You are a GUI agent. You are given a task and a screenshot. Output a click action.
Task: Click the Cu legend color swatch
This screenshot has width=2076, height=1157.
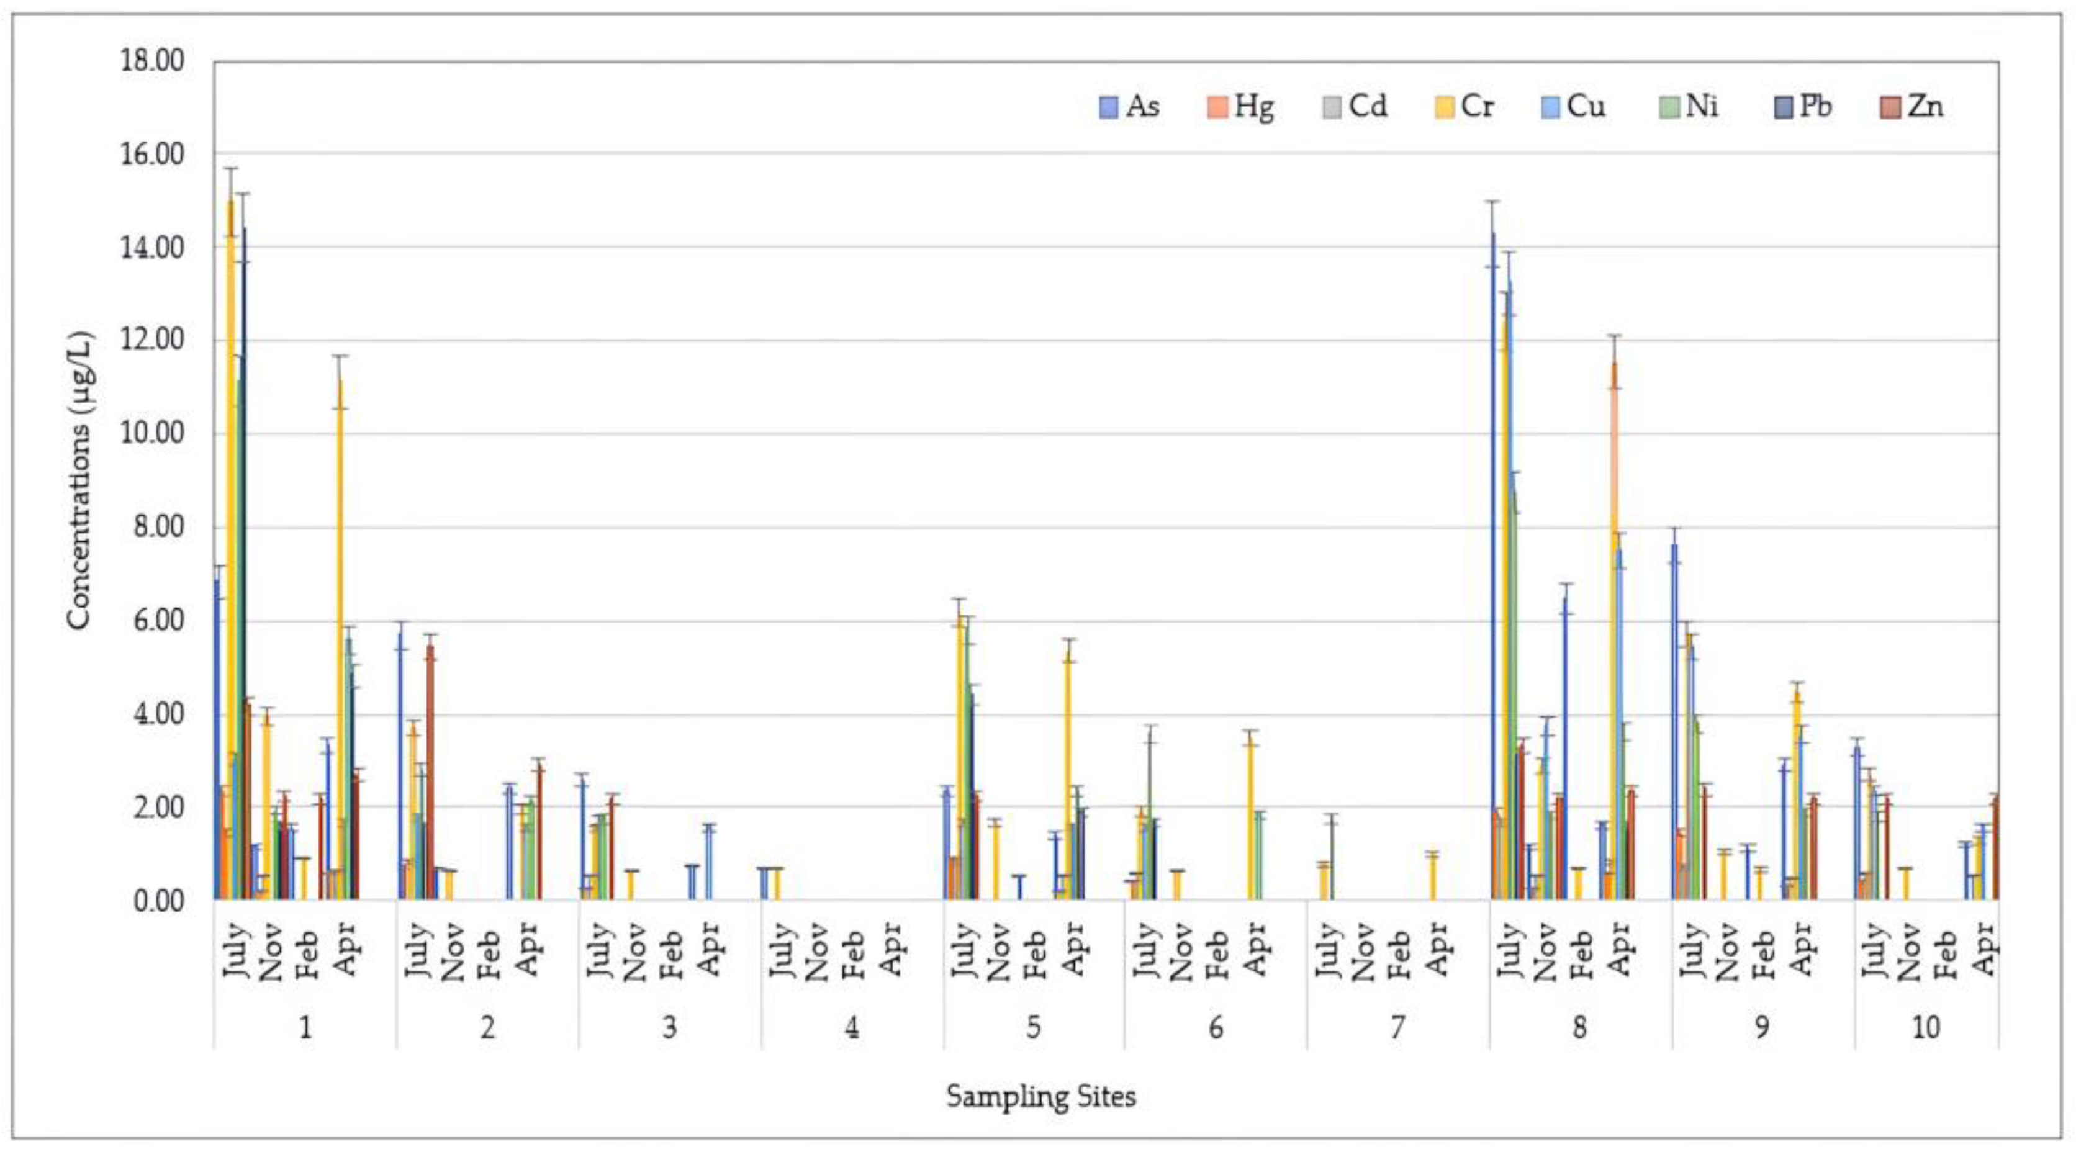click(1552, 107)
